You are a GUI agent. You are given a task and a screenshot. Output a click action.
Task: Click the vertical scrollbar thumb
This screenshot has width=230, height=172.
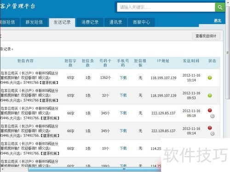point(228,53)
